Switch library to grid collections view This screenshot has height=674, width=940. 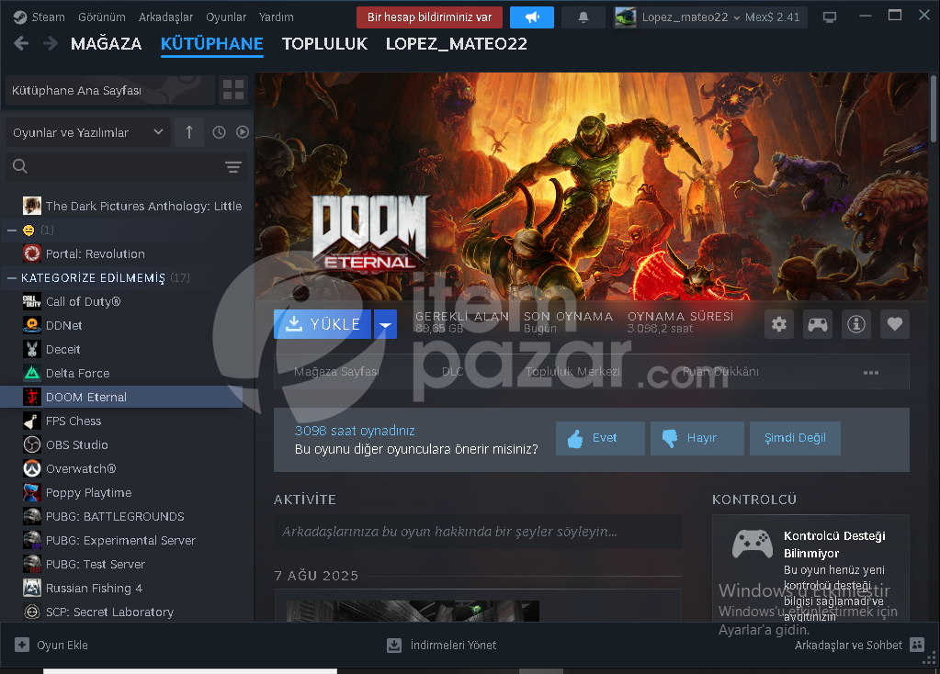pos(233,90)
